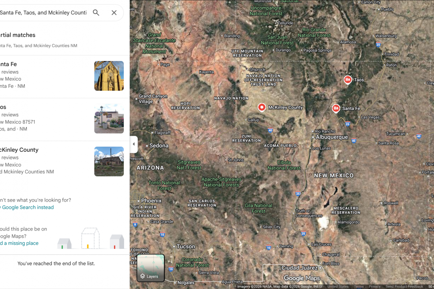Collapse the side panel with arrow
The height and width of the screenshot is (289, 434).
coord(133,144)
